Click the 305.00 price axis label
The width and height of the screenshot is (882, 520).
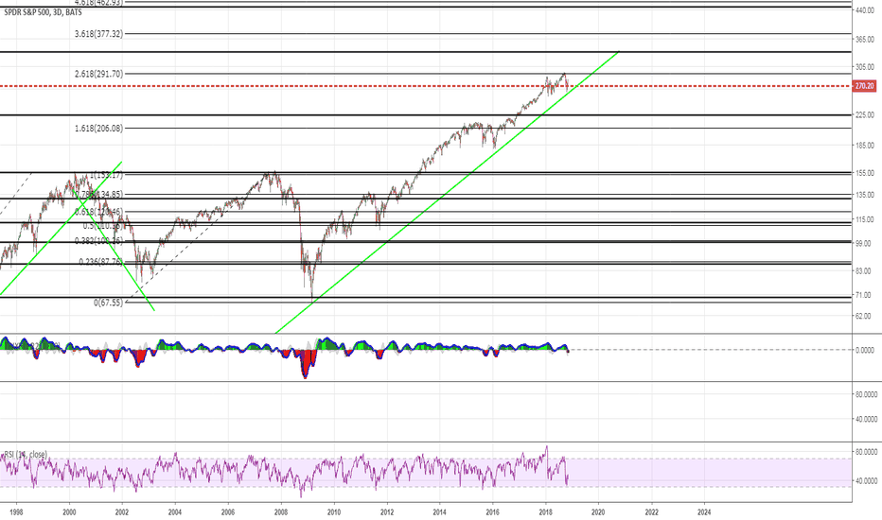point(865,67)
